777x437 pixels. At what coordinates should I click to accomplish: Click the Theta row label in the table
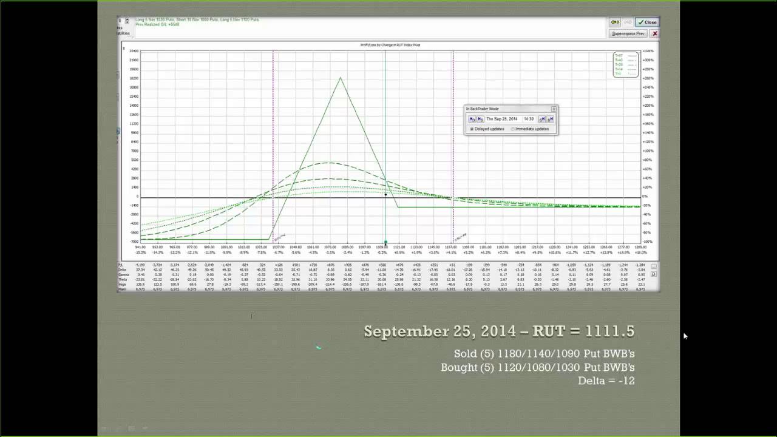point(122,279)
